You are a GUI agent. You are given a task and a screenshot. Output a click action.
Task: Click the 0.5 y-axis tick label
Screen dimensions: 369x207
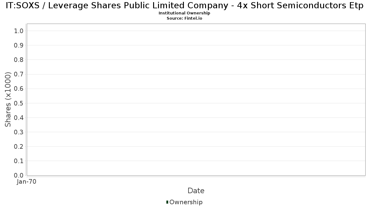coord(19,103)
